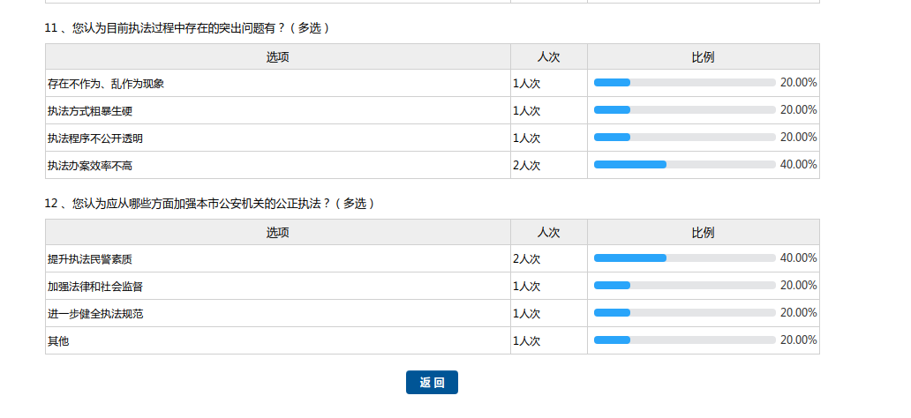Click 选项 header in question 11 table
Screen dimensions: 911x418
click(278, 57)
